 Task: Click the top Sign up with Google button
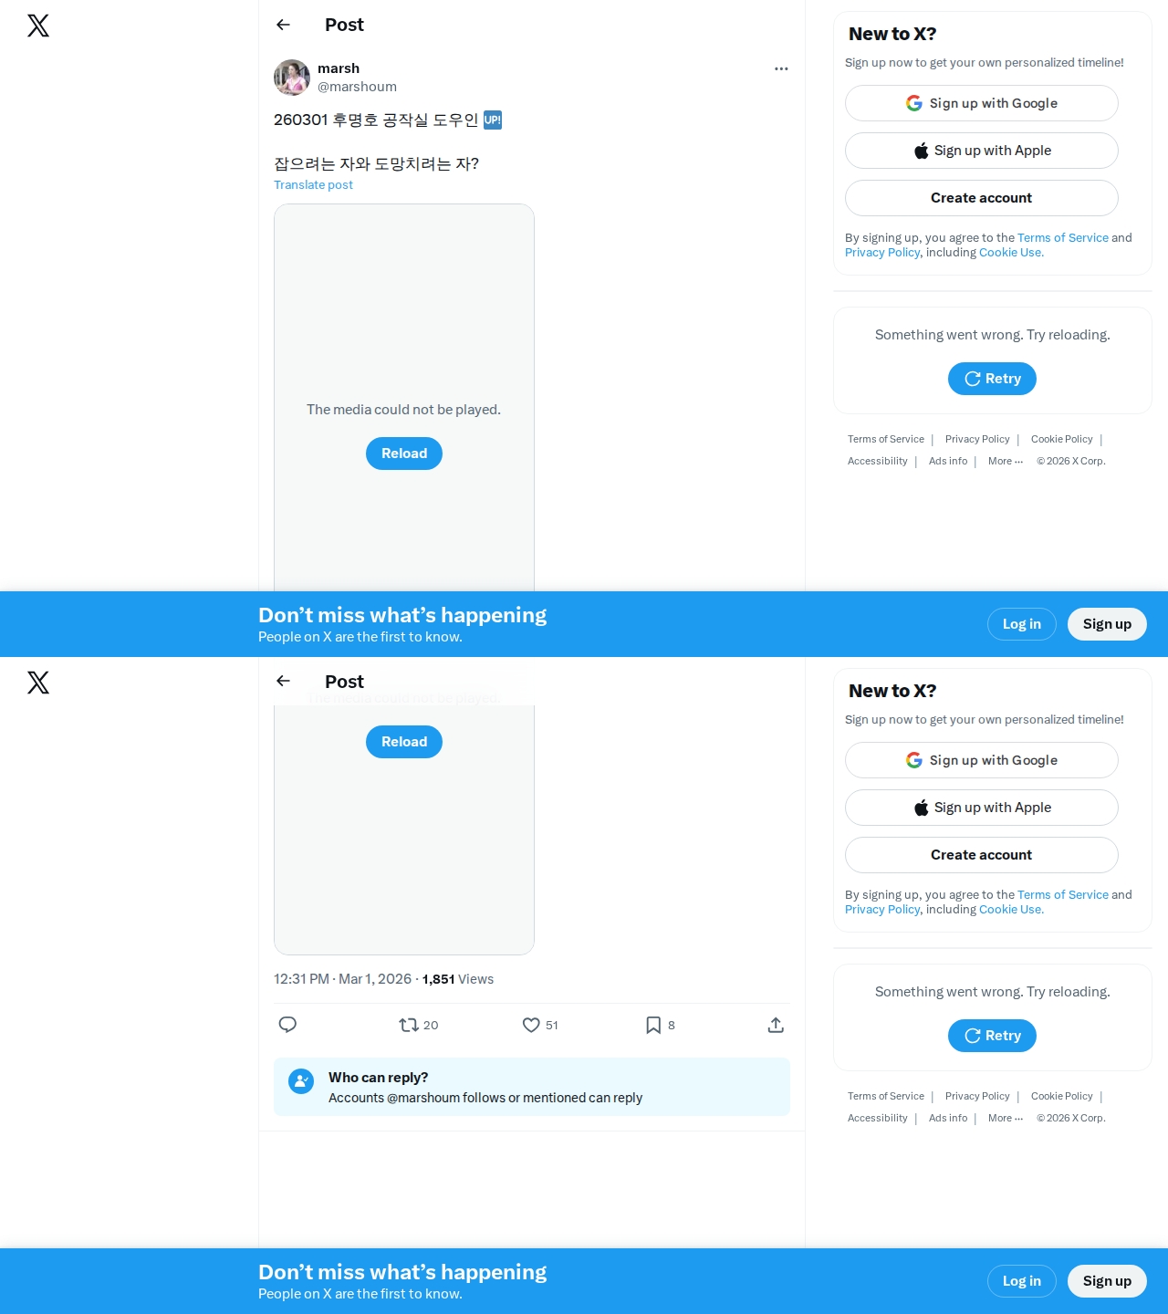pyautogui.click(x=982, y=103)
